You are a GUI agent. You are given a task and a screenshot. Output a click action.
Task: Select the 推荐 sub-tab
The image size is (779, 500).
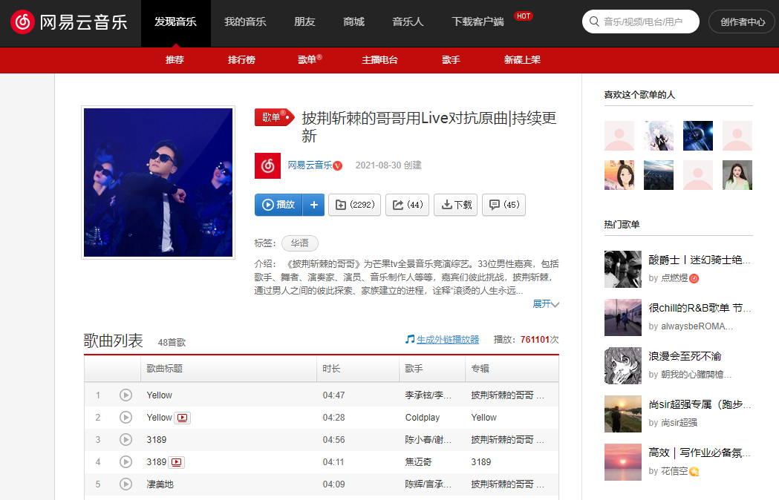tap(175, 60)
